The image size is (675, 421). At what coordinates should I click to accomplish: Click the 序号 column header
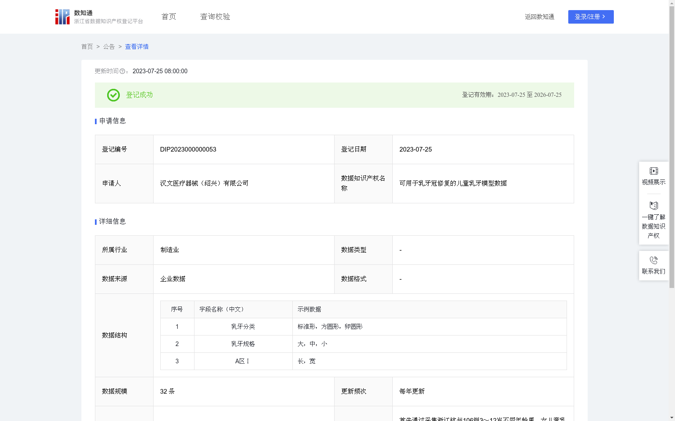[177, 309]
